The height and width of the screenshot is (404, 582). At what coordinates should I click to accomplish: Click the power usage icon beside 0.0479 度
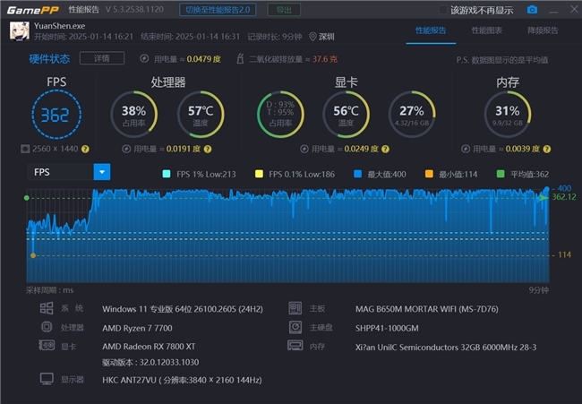(x=144, y=58)
